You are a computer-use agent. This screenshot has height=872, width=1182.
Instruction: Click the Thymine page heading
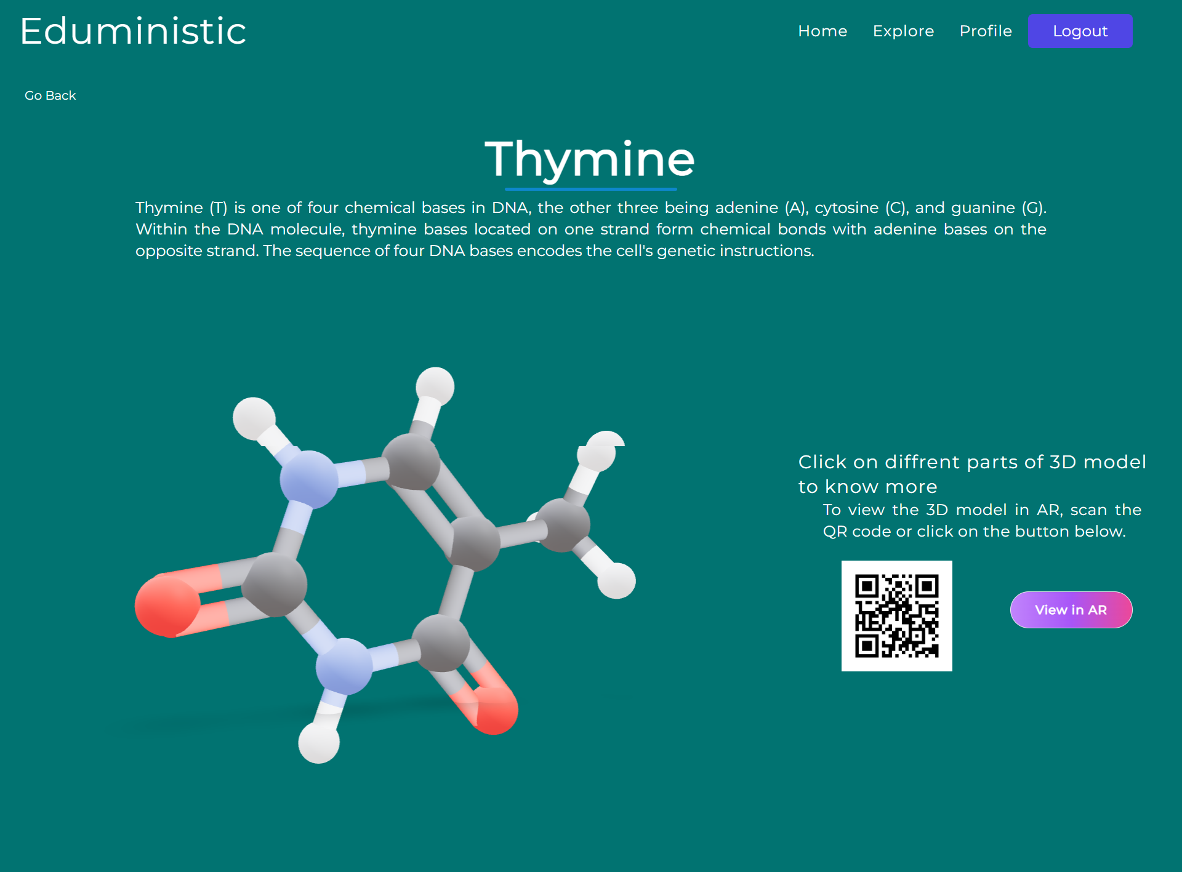590,159
